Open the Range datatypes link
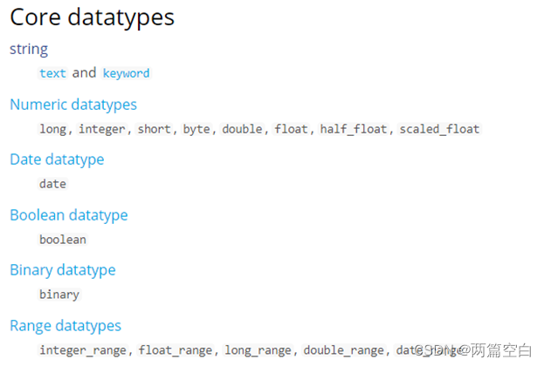Viewport: 544px width, 366px height. (65, 326)
